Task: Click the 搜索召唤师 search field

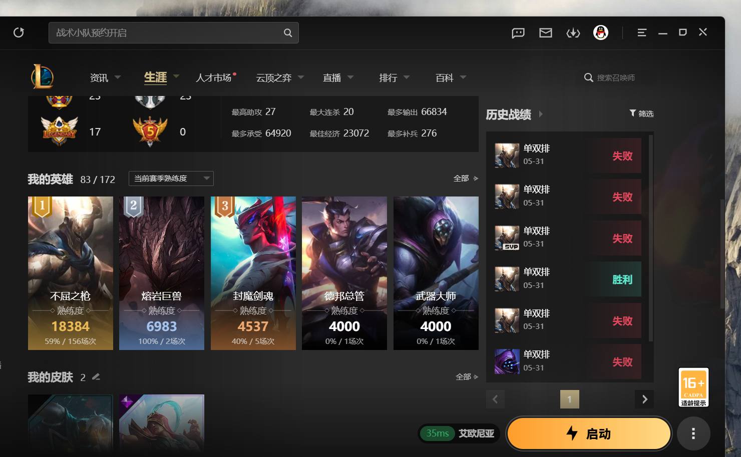Action: tap(616, 77)
